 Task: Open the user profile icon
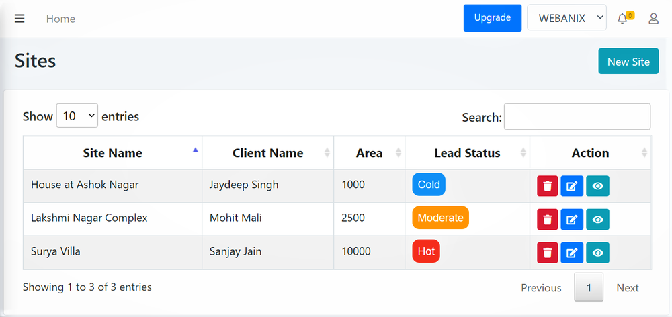coord(653,19)
